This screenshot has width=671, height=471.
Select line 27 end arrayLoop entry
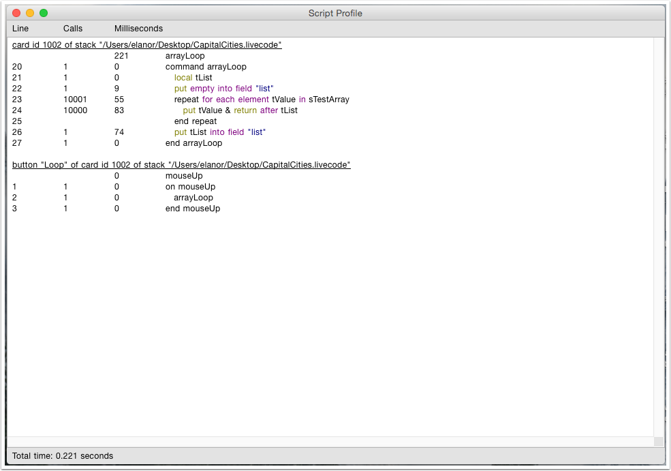point(194,142)
